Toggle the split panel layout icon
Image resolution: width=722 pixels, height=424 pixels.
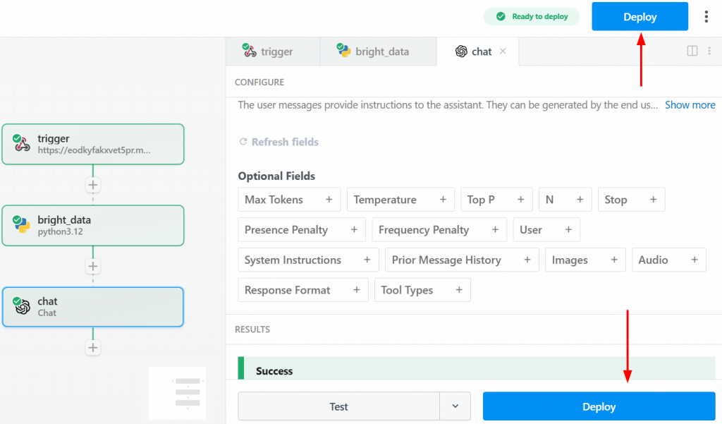[x=692, y=51]
